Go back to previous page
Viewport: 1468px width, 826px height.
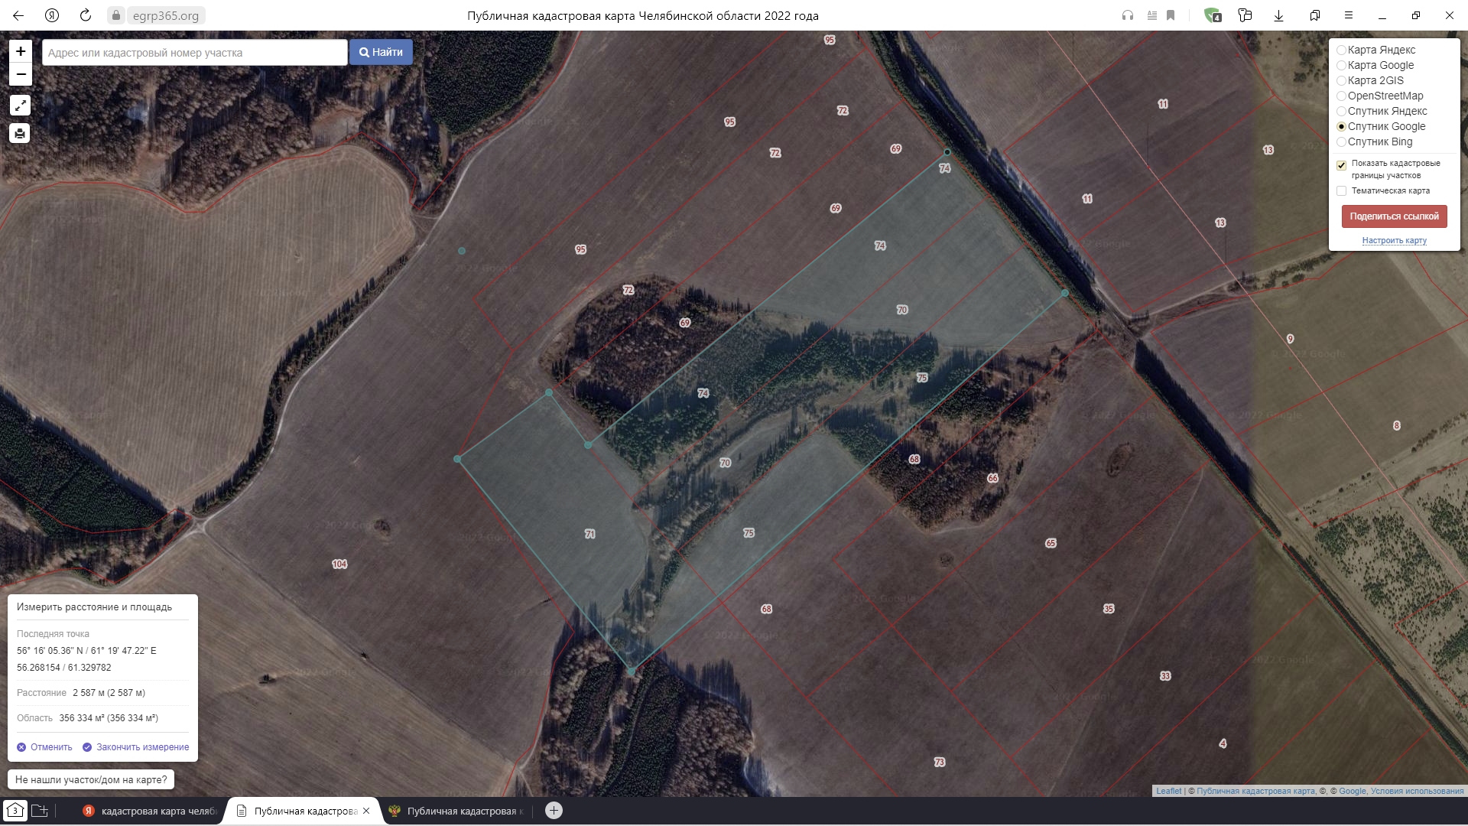(x=18, y=15)
